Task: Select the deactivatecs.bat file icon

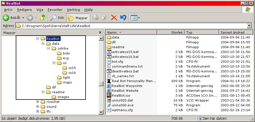Action: [x=109, y=71]
